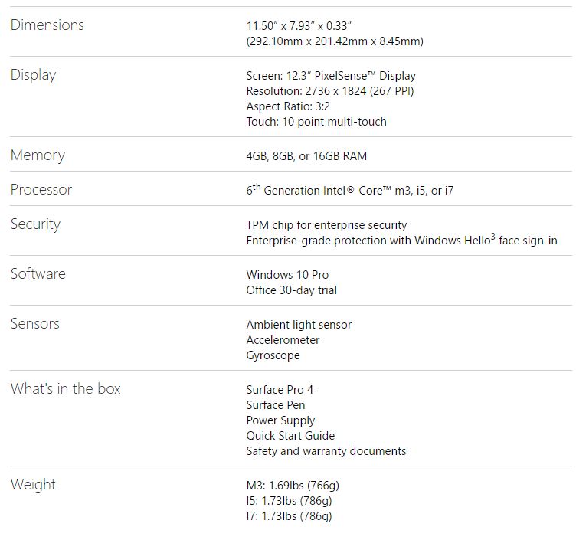Viewport: 576px width, 553px height.
Task: Click the "4GB, 8GB, or 16GB RAM" text
Action: 306,156
